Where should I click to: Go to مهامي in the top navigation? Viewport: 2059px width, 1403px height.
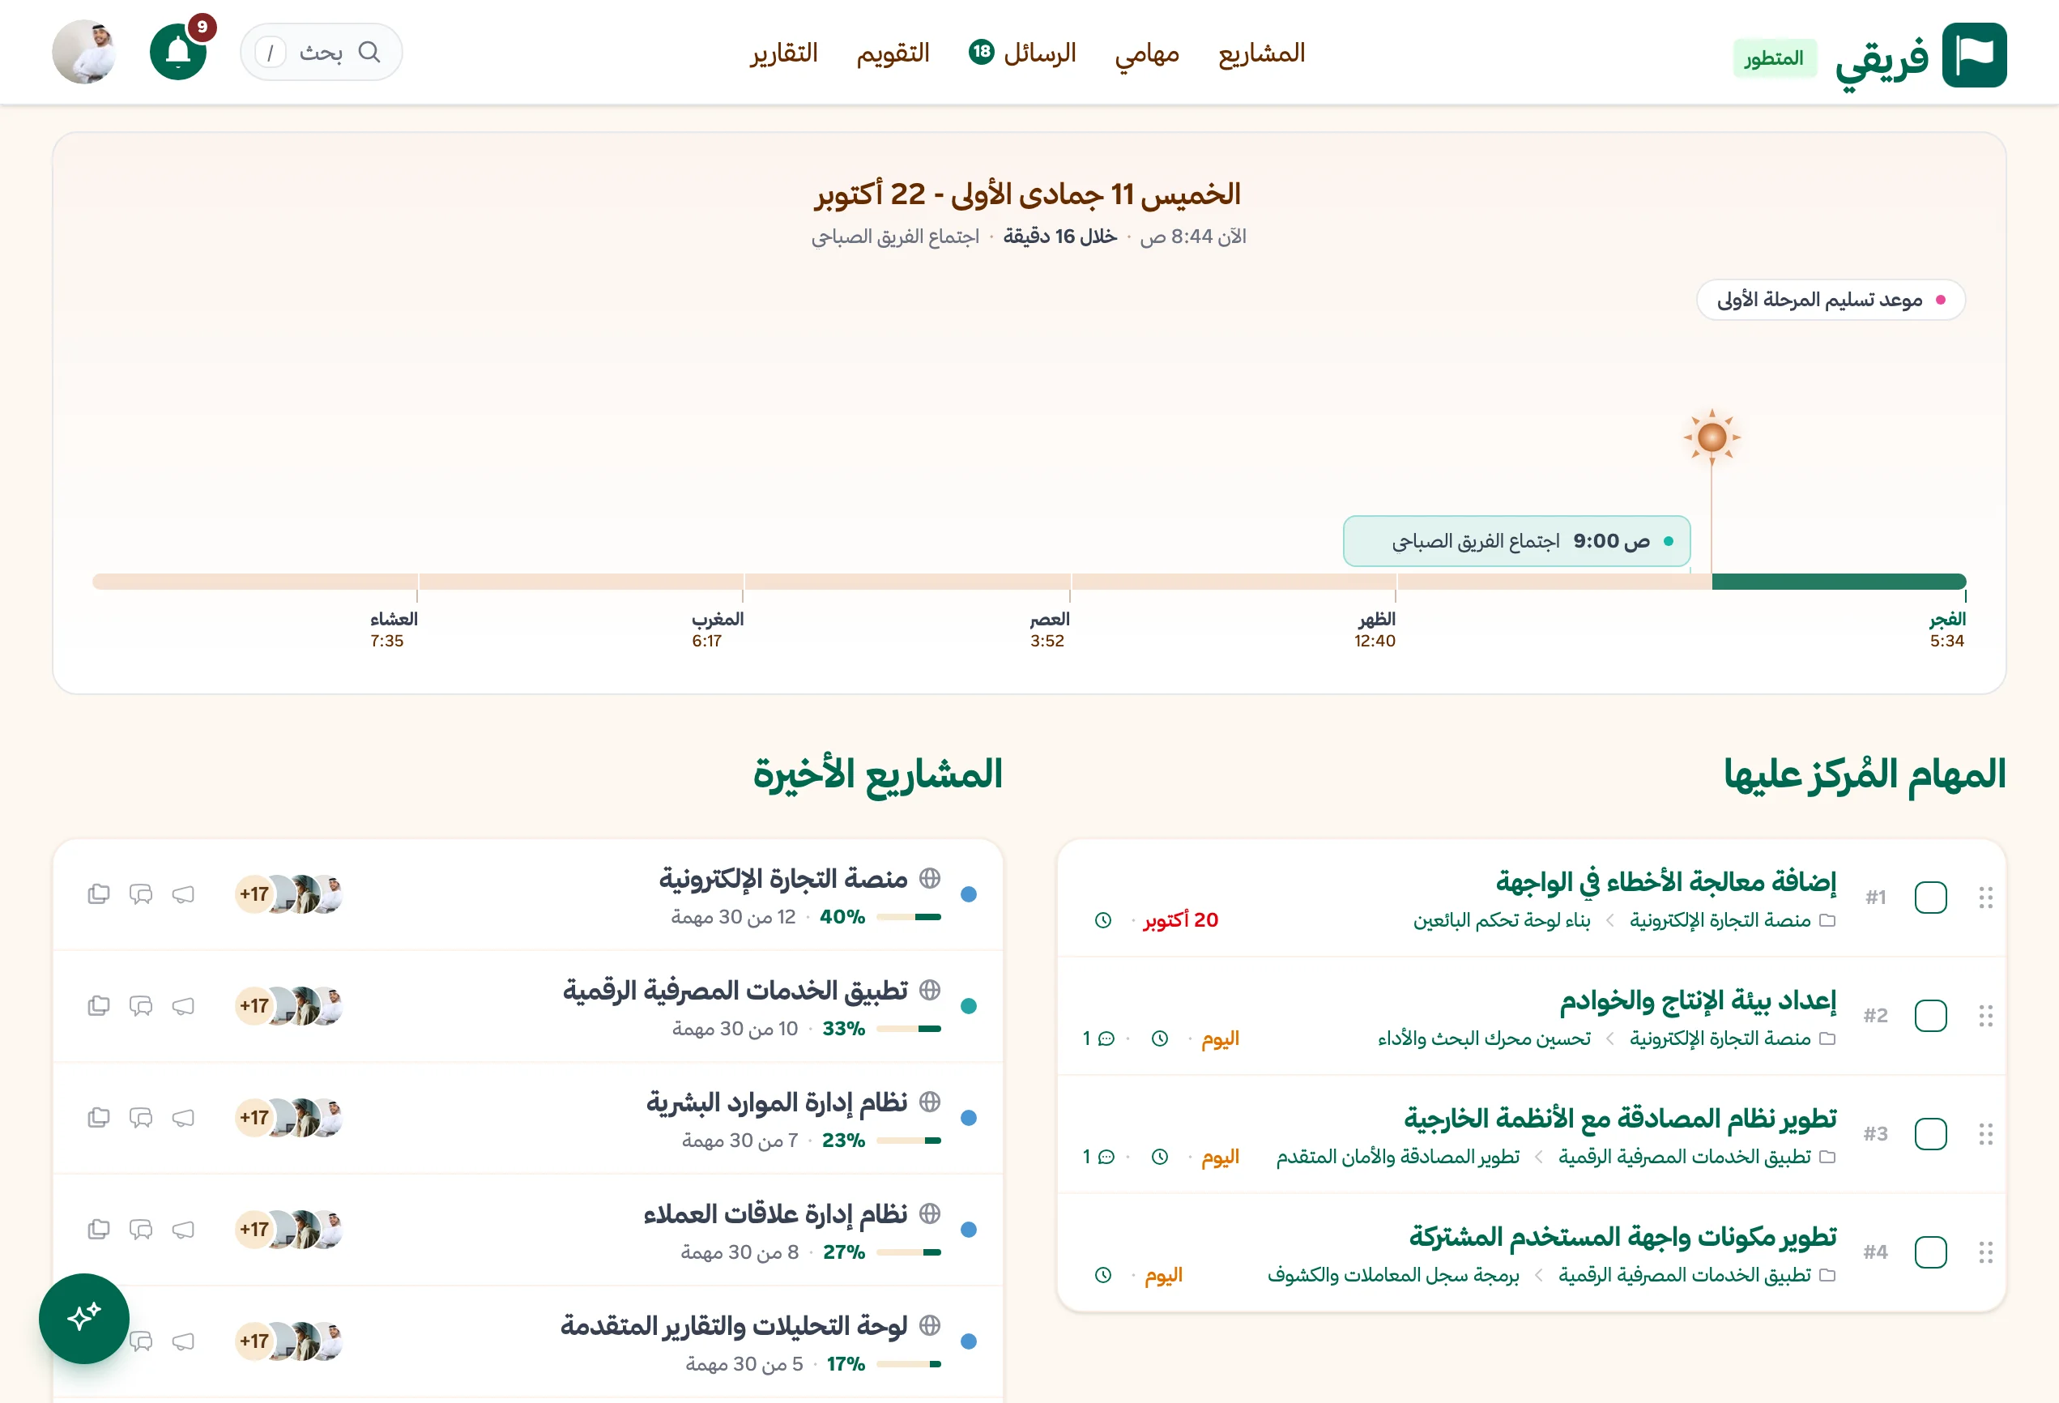(1146, 53)
